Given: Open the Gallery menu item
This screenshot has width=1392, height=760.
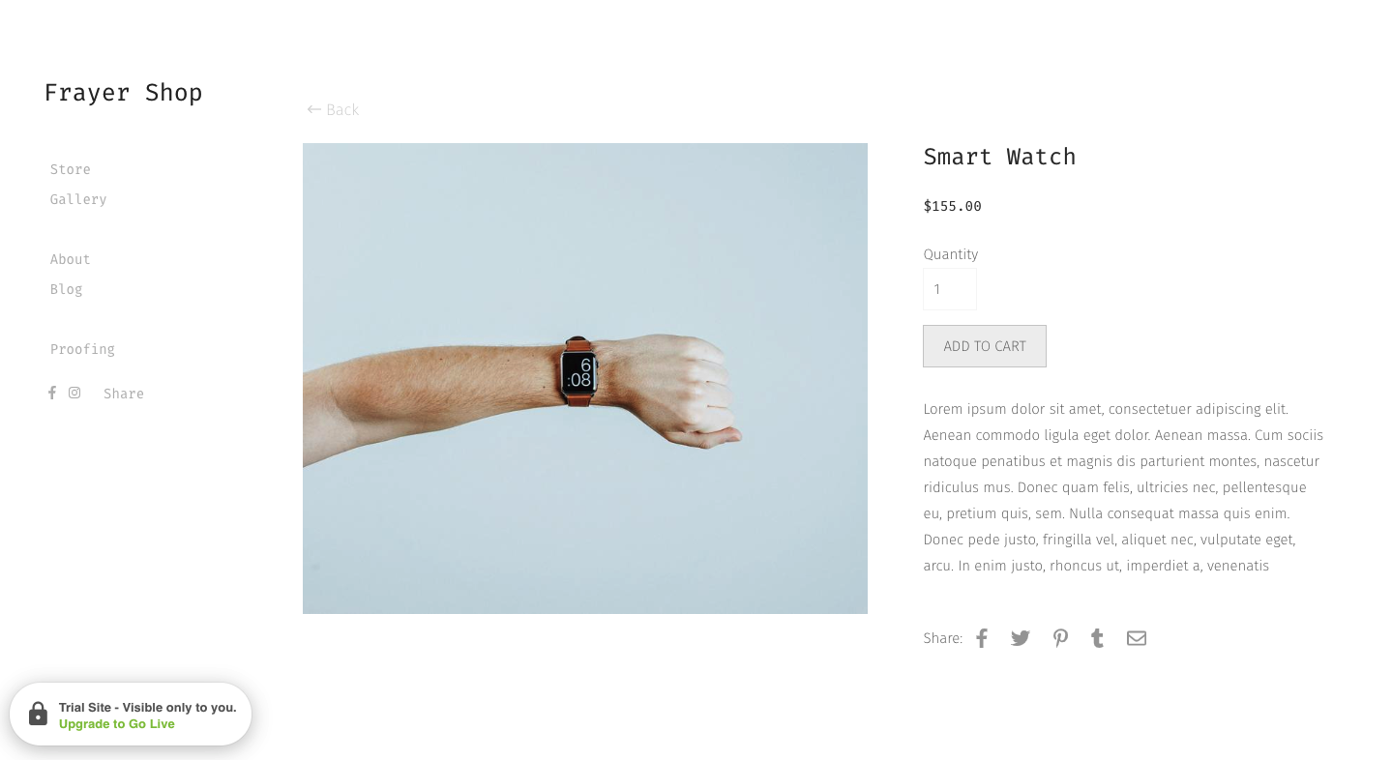Looking at the screenshot, I should tap(78, 199).
